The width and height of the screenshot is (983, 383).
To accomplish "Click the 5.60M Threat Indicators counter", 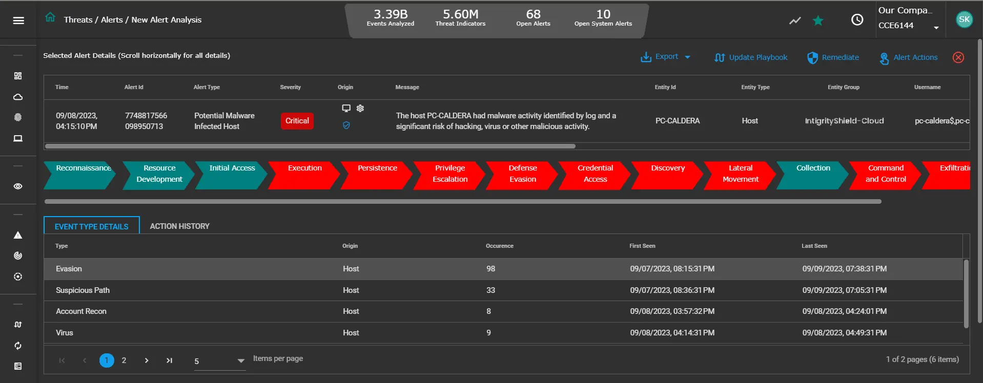I will 460,18.
